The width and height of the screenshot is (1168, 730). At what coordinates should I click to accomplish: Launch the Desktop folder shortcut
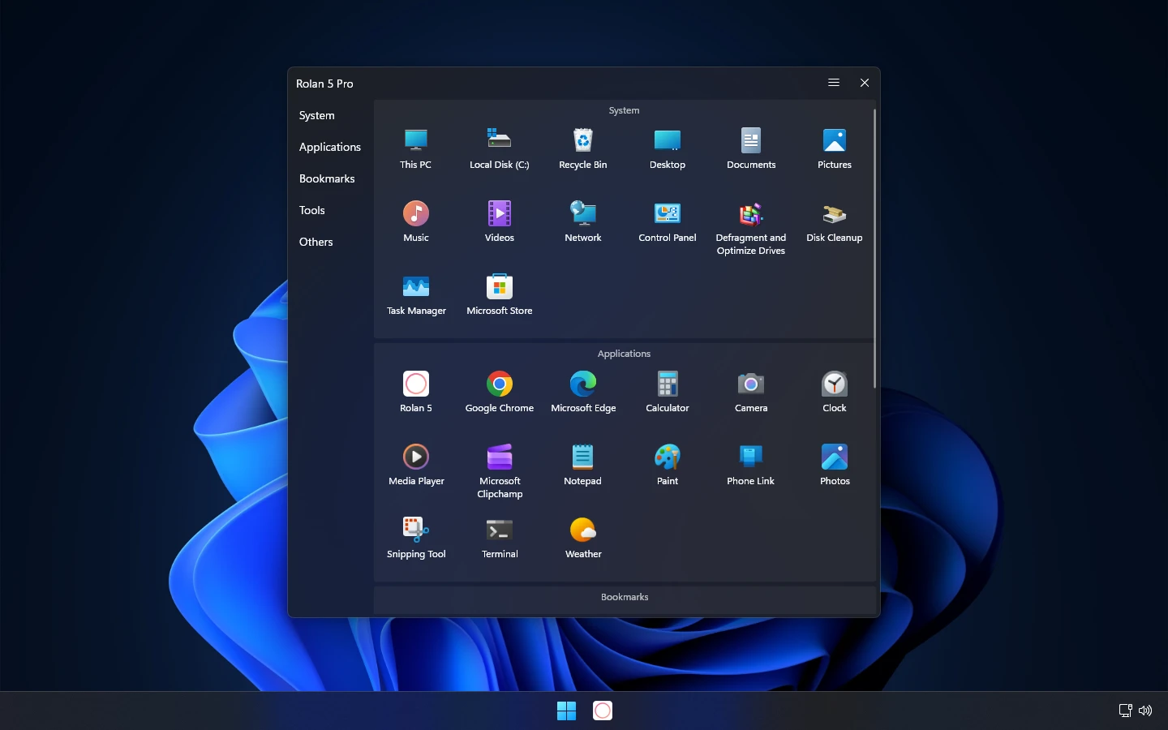pyautogui.click(x=668, y=148)
